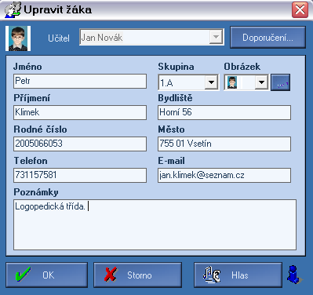Image resolution: width=313 pixels, height=295 pixels.
Task: Focus the Bydliště field with Horní 56
Action: pyautogui.click(x=224, y=112)
